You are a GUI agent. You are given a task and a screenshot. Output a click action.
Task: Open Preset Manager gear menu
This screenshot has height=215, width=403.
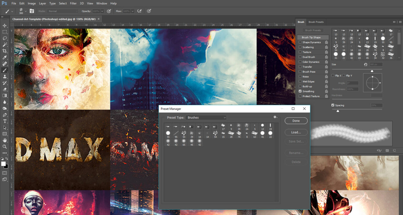[275, 117]
